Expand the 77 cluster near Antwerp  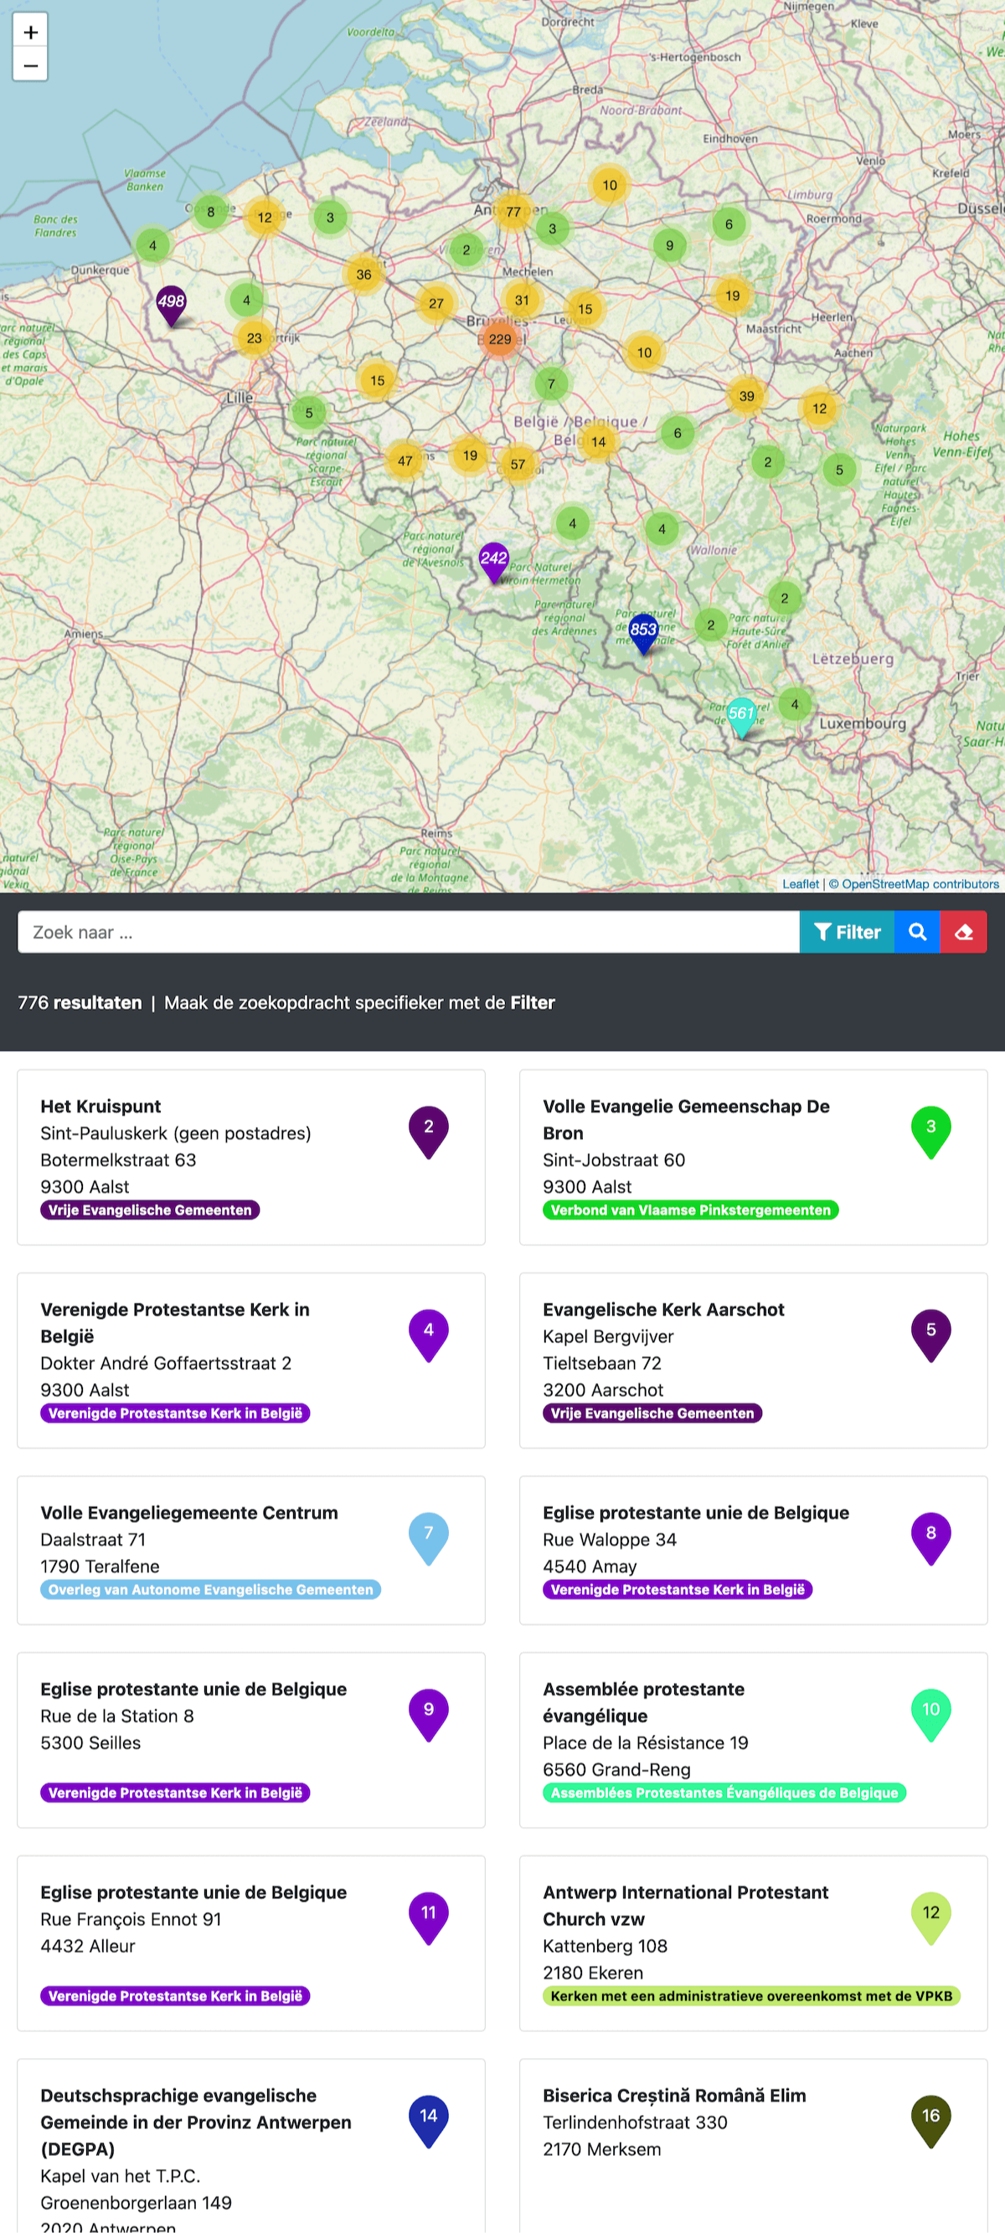click(513, 212)
